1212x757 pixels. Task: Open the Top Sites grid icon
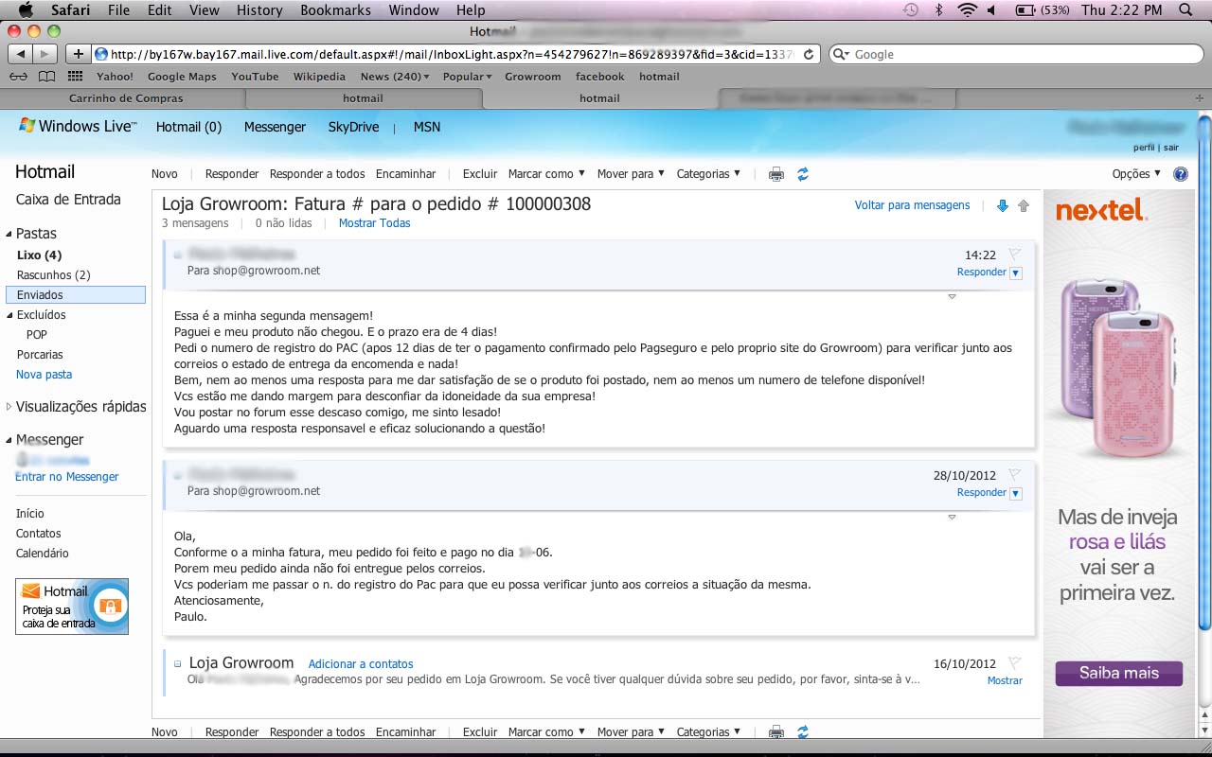(75, 77)
